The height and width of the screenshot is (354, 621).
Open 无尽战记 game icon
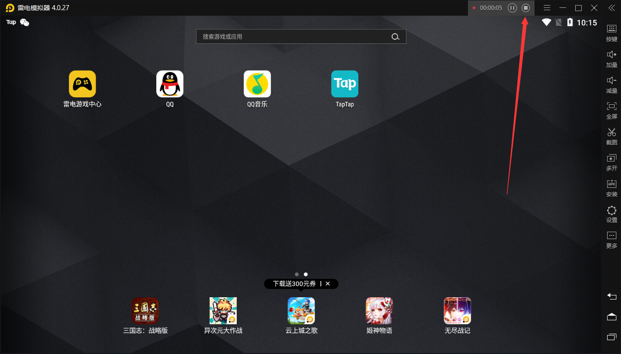(457, 311)
